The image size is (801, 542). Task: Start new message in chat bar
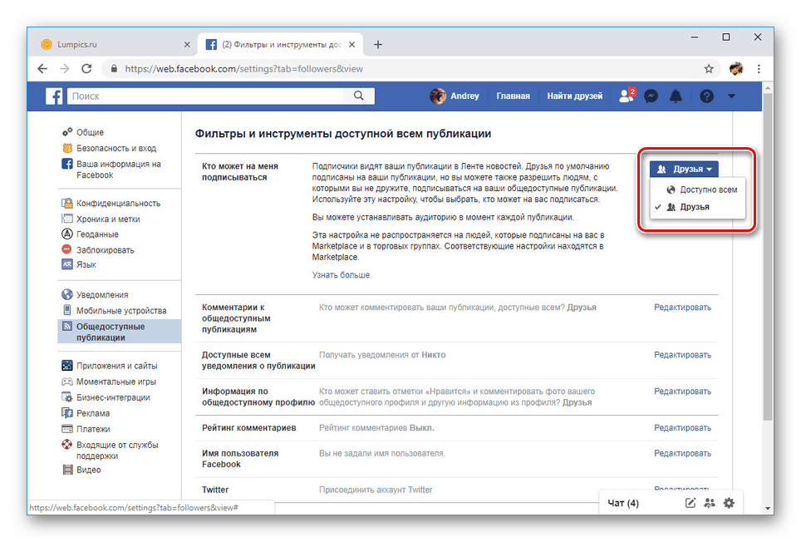coord(690,503)
